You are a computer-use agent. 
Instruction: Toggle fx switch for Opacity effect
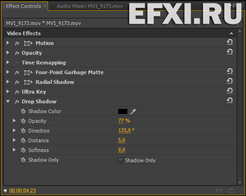pos(17,53)
